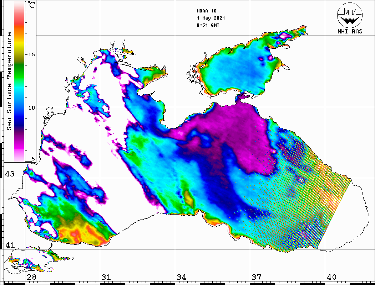Click the '15' color scale tick value
The image size is (375, 285).
point(31,54)
